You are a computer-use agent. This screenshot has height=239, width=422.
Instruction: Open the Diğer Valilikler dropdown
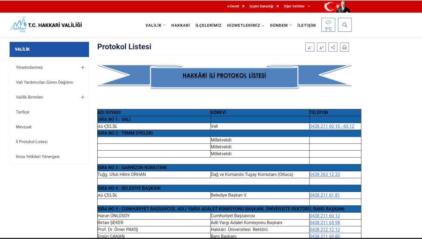[297, 6]
